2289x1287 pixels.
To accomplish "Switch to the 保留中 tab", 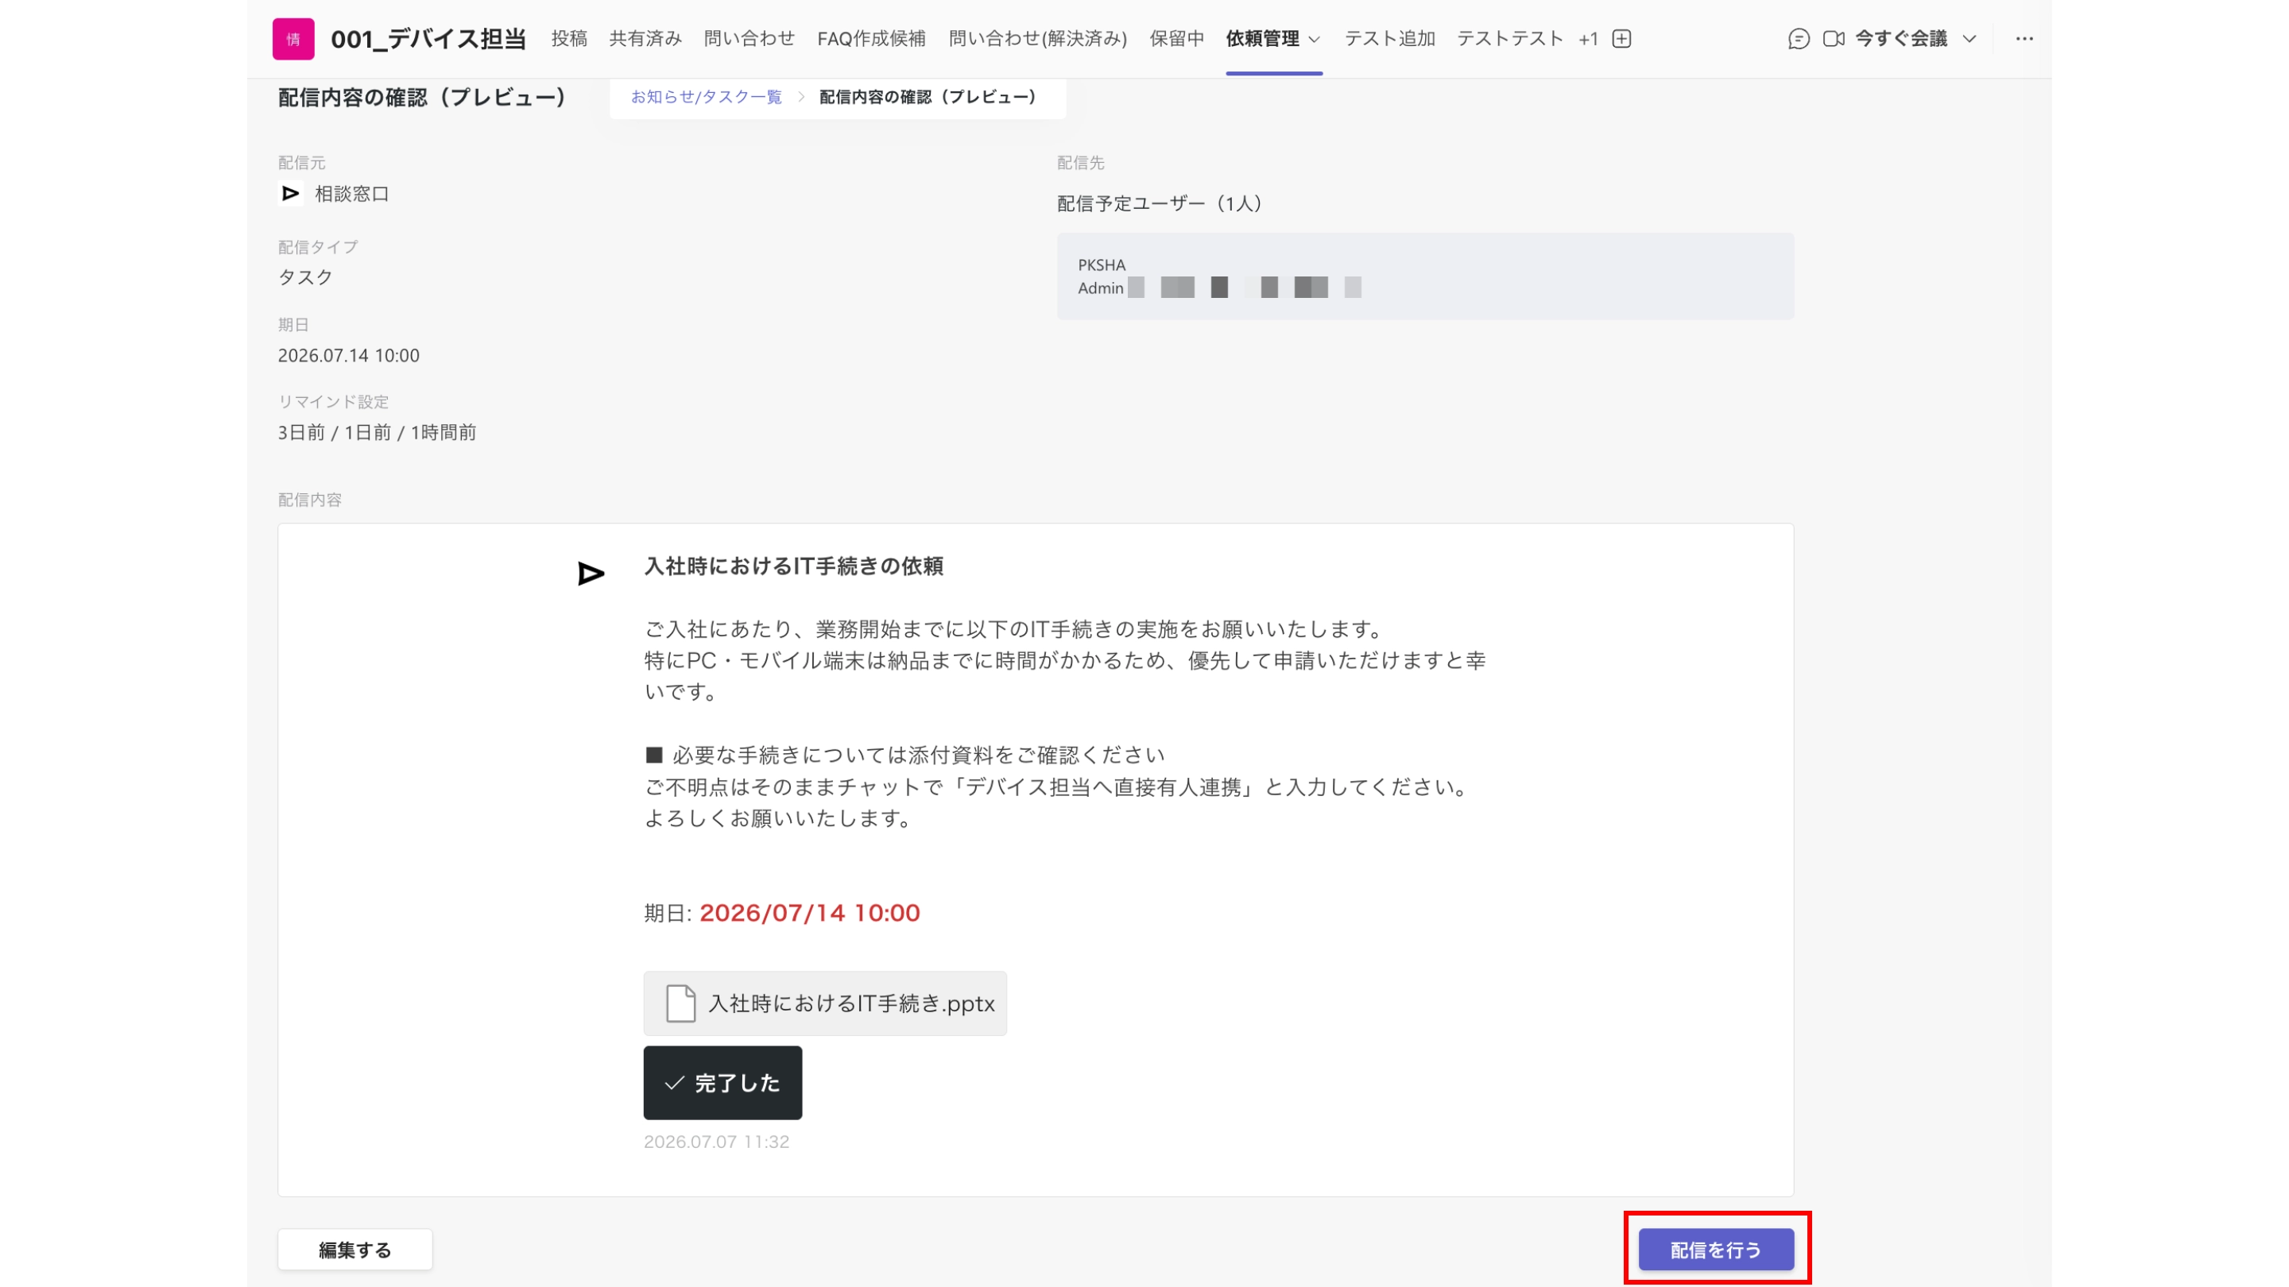I will pyautogui.click(x=1176, y=39).
